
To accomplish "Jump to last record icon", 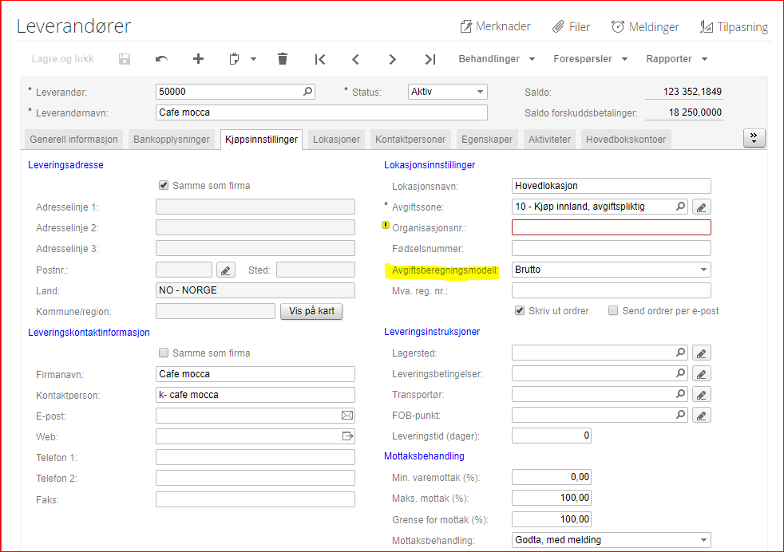I will click(x=430, y=59).
